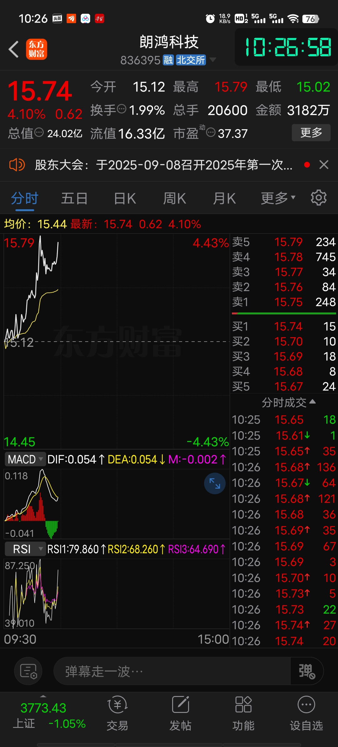The image size is (338, 747).
Task: Switch to the 月K tab
Action: (x=224, y=198)
